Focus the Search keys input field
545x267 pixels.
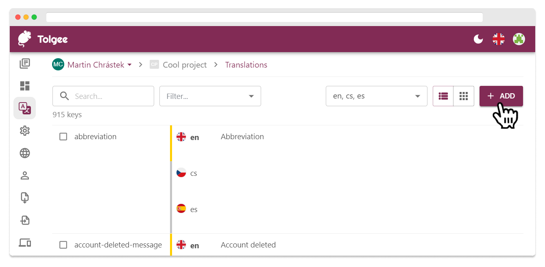point(110,96)
